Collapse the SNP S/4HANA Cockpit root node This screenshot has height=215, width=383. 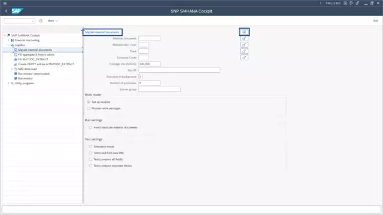(x=5, y=35)
